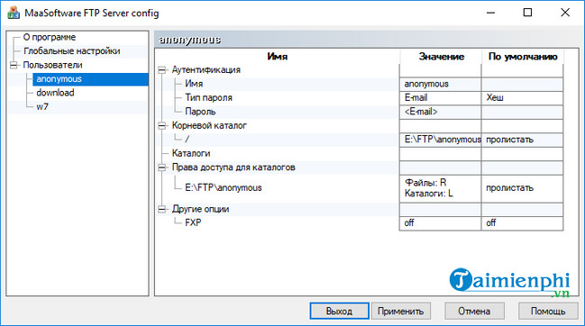Collapse the Другие опции section
The height and width of the screenshot is (326, 585).
pyautogui.click(x=162, y=210)
